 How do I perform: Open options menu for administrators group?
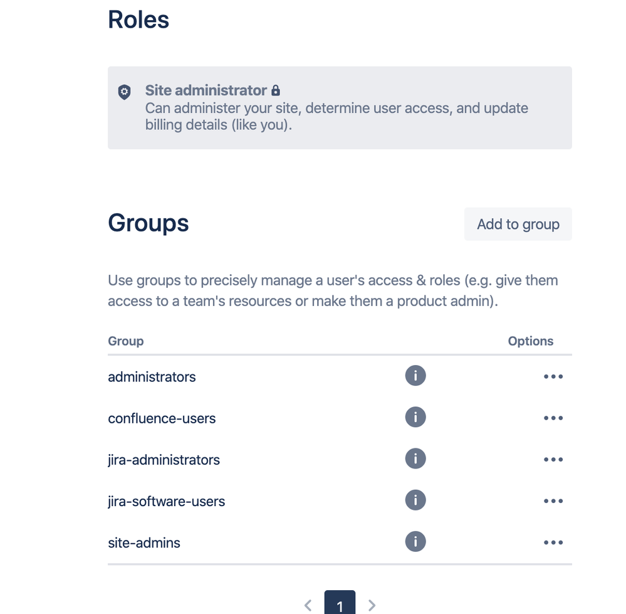[x=553, y=376]
